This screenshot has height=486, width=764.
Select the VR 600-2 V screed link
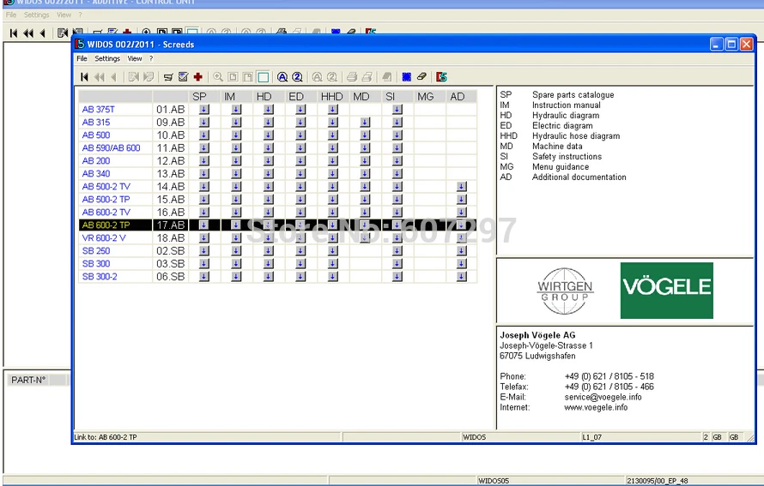point(104,238)
